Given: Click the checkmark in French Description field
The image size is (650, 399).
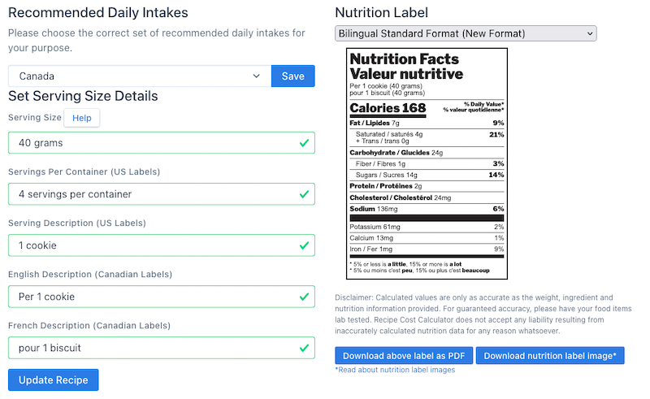Looking at the screenshot, I should click(x=304, y=348).
